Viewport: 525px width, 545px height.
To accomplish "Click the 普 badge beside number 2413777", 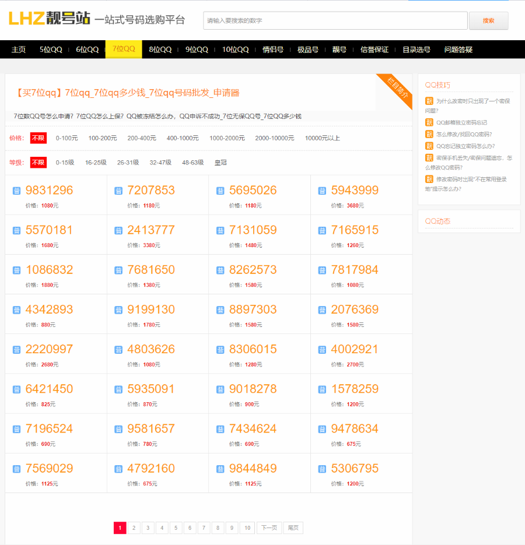I will 118,230.
